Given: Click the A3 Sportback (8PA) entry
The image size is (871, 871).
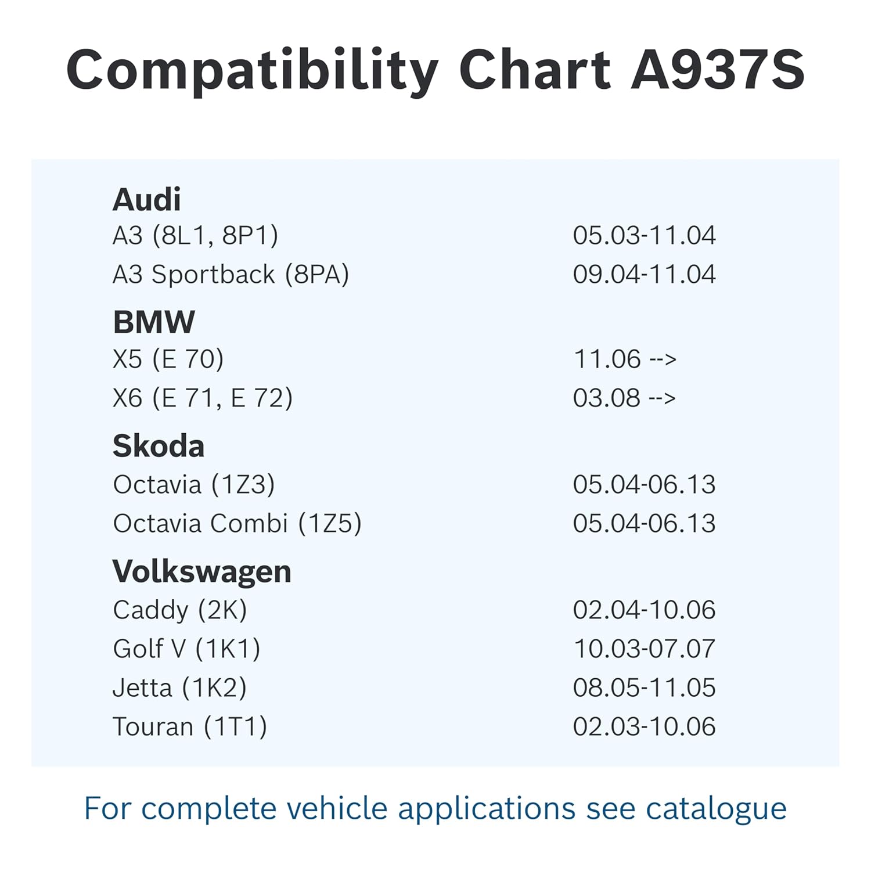Looking at the screenshot, I should click(231, 275).
